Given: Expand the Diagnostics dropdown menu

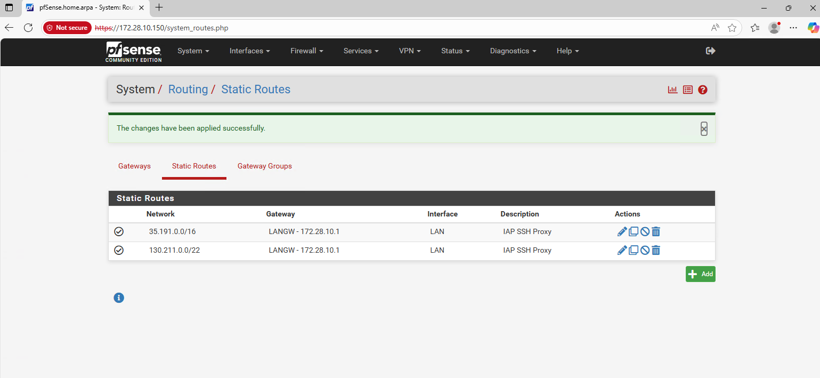Looking at the screenshot, I should pyautogui.click(x=513, y=51).
